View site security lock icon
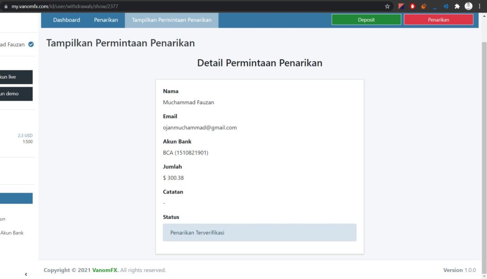The height and width of the screenshot is (279, 487). click(6, 6)
